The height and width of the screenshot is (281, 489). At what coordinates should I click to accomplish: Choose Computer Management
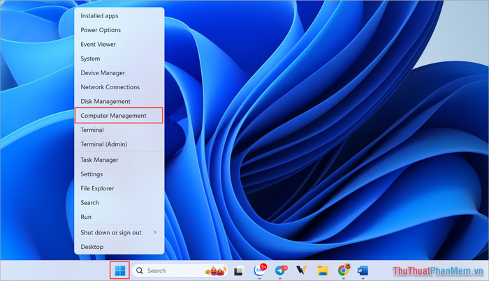point(119,116)
